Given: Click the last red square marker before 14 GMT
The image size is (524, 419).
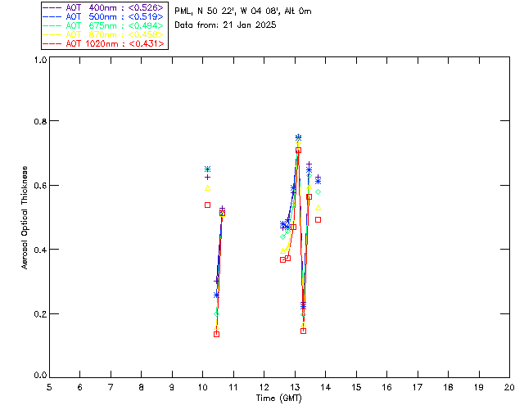Looking at the screenshot, I should [x=318, y=220].
